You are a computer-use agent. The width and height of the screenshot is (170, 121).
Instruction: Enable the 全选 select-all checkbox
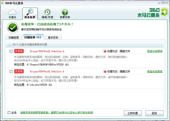(9, 113)
